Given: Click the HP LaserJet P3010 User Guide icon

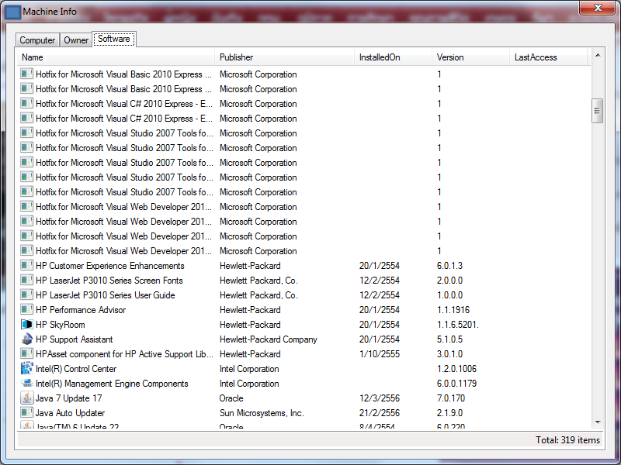Looking at the screenshot, I should click(26, 295).
